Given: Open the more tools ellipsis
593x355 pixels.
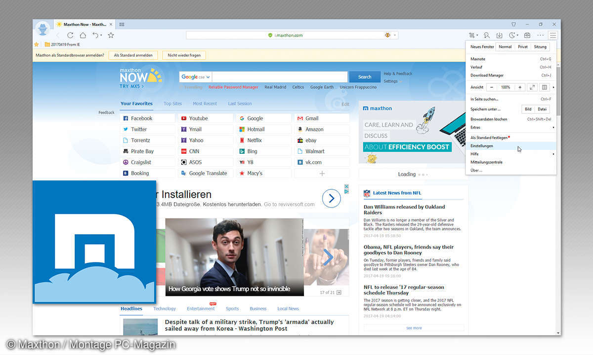Looking at the screenshot, I should tap(540, 35).
